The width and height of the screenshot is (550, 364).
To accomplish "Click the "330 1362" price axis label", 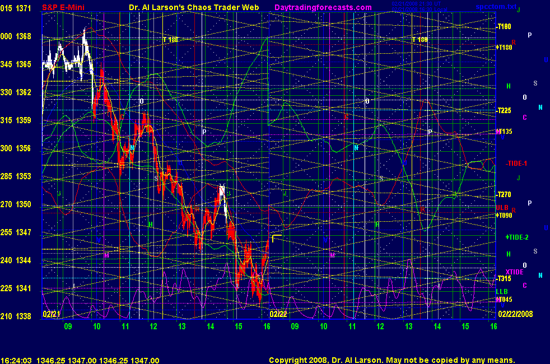I will pos(16,92).
